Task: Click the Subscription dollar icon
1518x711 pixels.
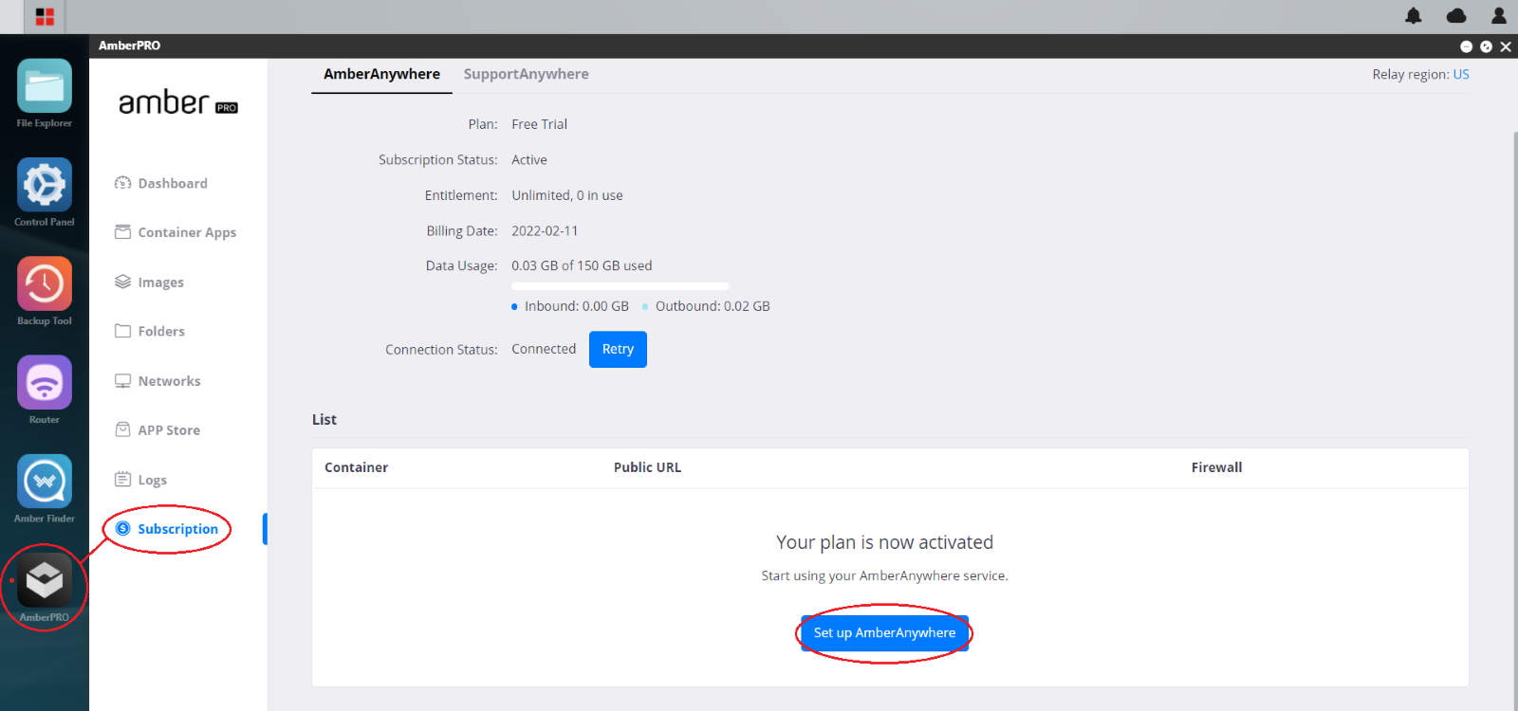Action: pos(123,529)
